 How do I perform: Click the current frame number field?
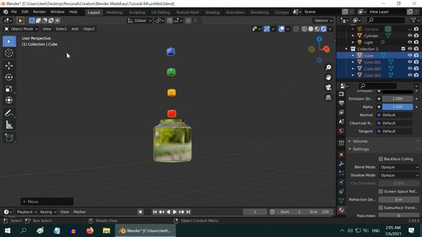point(255,212)
